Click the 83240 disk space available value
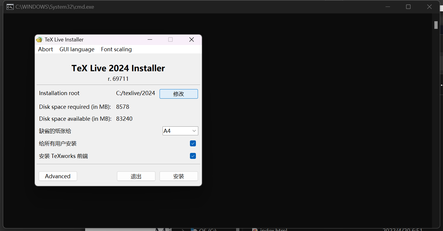Image resolution: width=443 pixels, height=231 pixels. [124, 119]
